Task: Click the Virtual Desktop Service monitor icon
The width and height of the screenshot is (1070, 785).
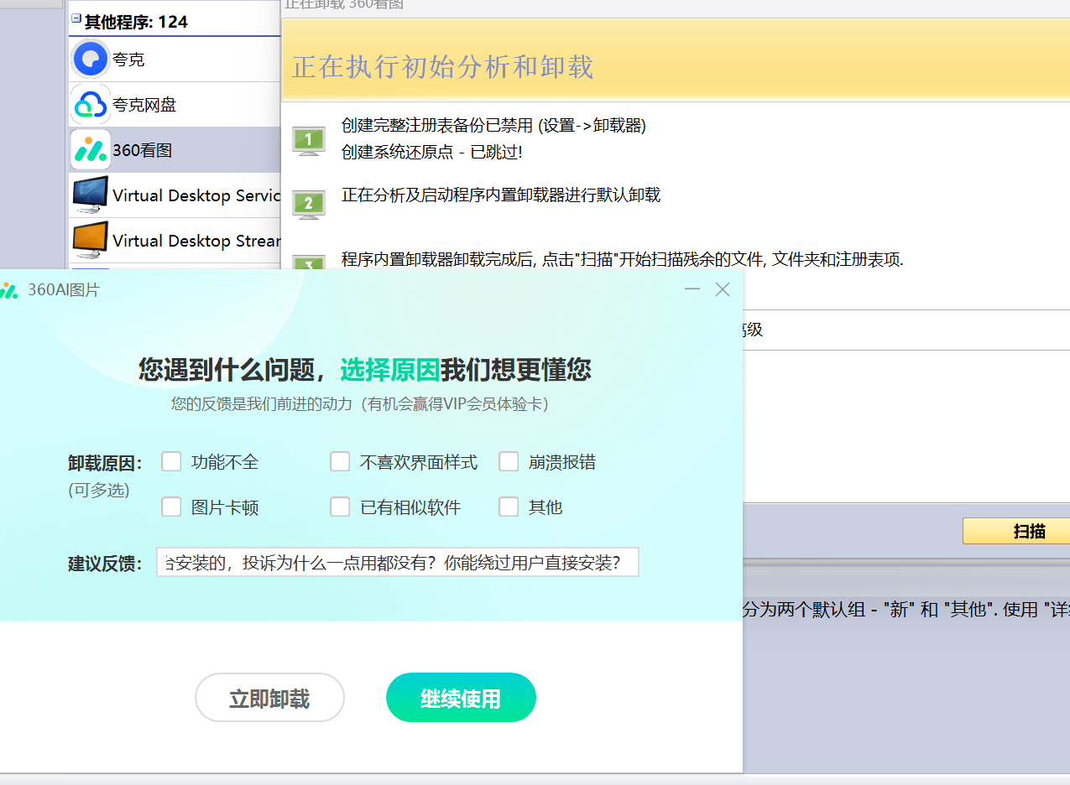Action: 91,195
